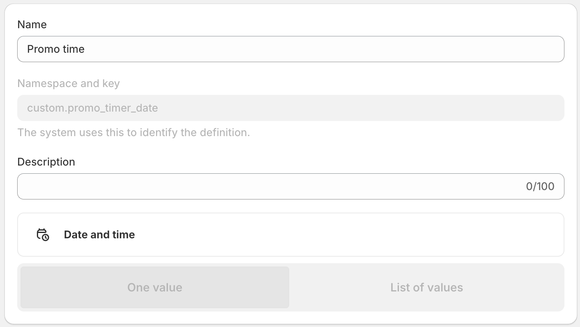Select the One value option
580x327 pixels.
155,287
